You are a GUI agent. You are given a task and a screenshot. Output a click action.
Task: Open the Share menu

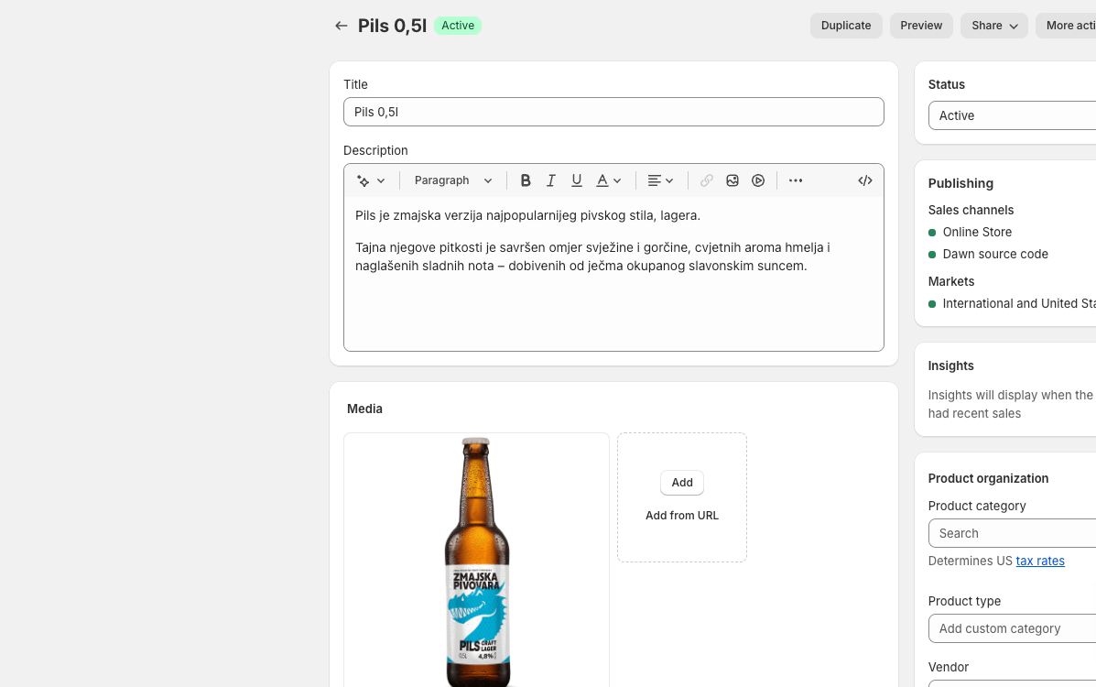pyautogui.click(x=994, y=26)
